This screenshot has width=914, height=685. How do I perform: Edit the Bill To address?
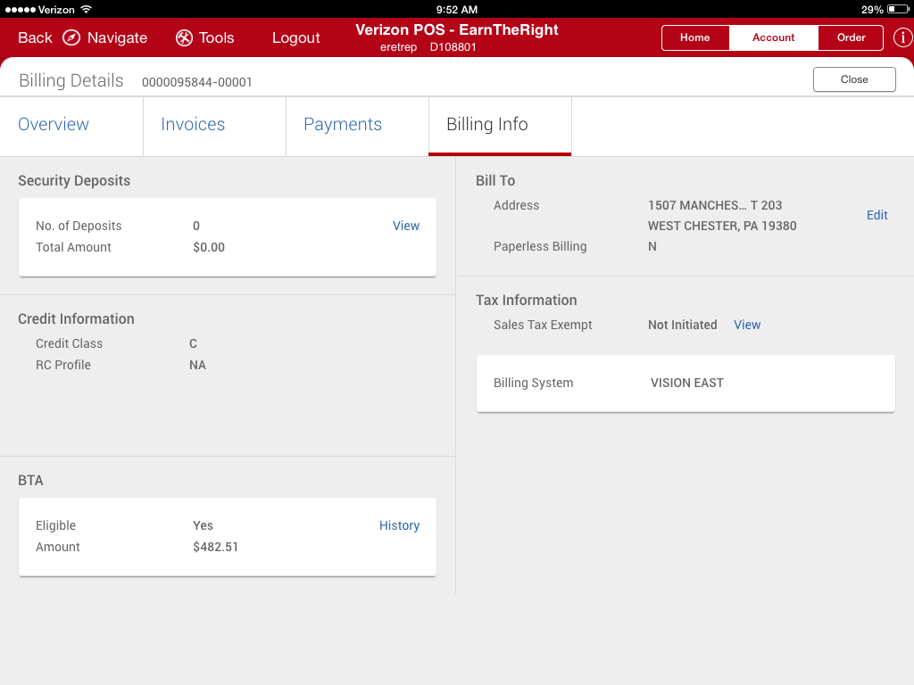(x=877, y=216)
